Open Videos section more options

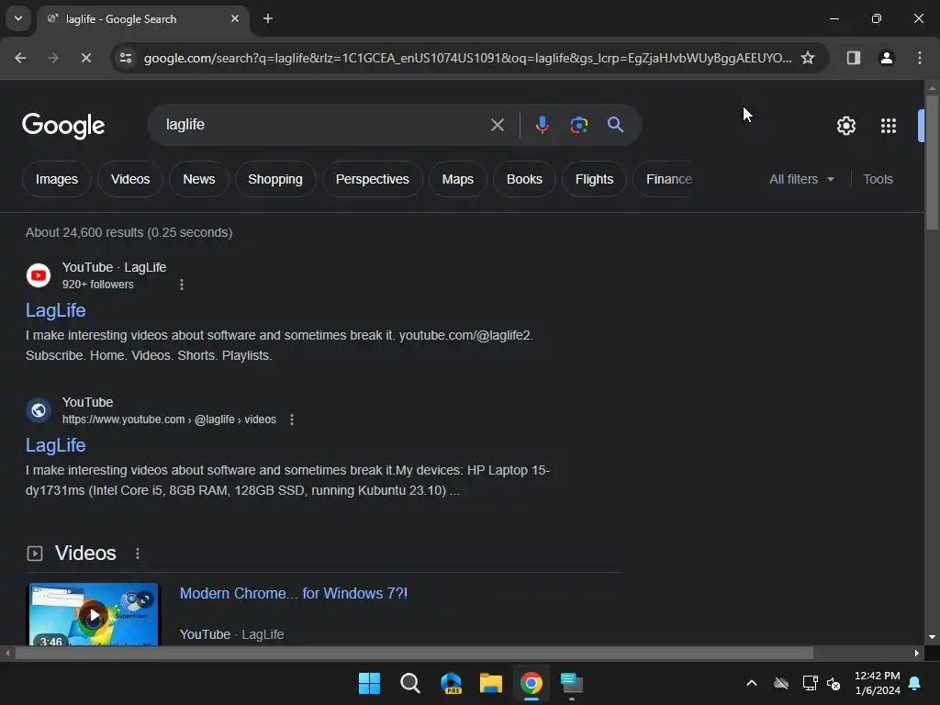click(138, 554)
